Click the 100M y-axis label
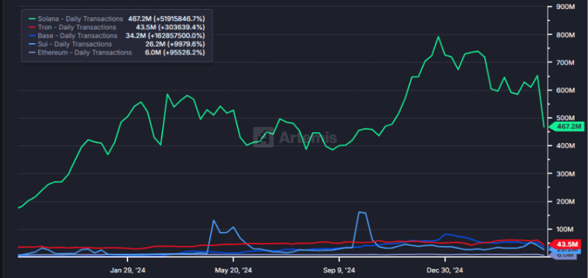This screenshot has height=278, width=588. click(565, 229)
